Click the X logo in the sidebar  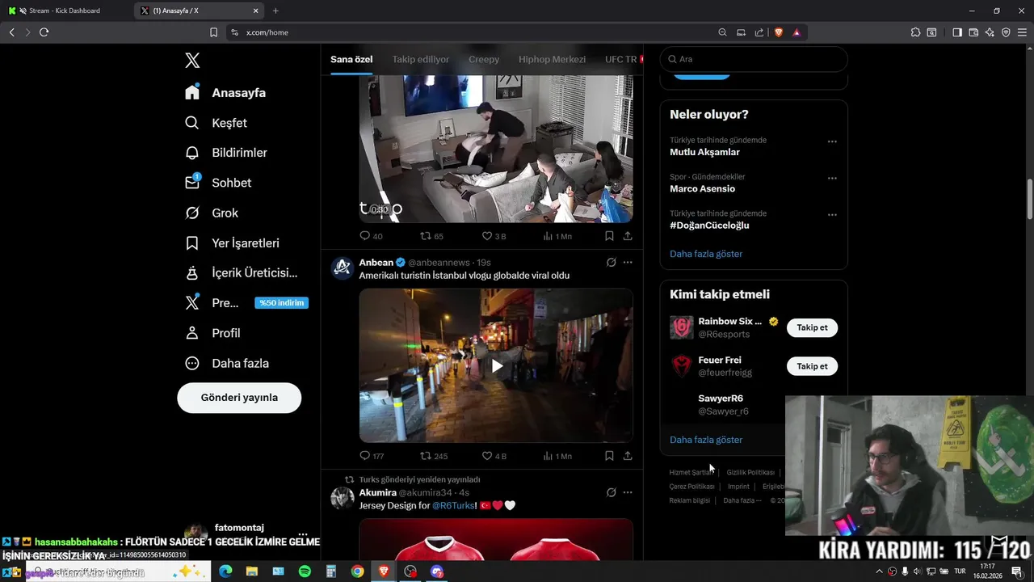click(x=192, y=60)
